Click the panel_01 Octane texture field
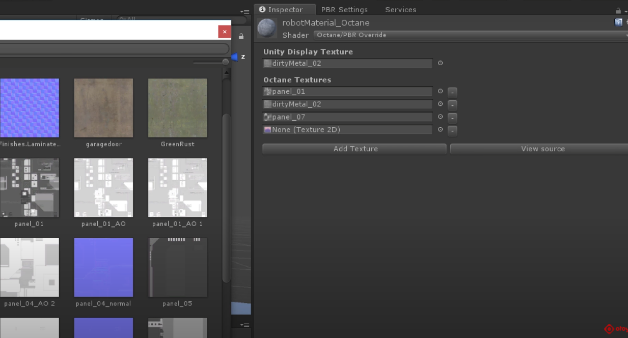 point(347,92)
